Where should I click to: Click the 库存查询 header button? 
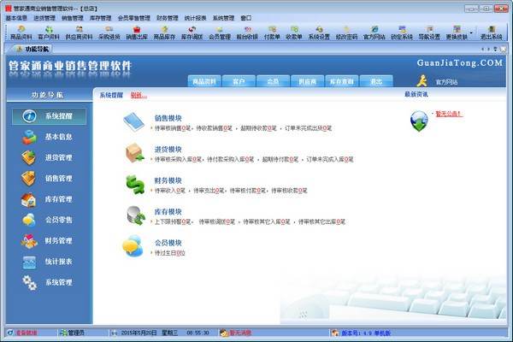coord(341,81)
